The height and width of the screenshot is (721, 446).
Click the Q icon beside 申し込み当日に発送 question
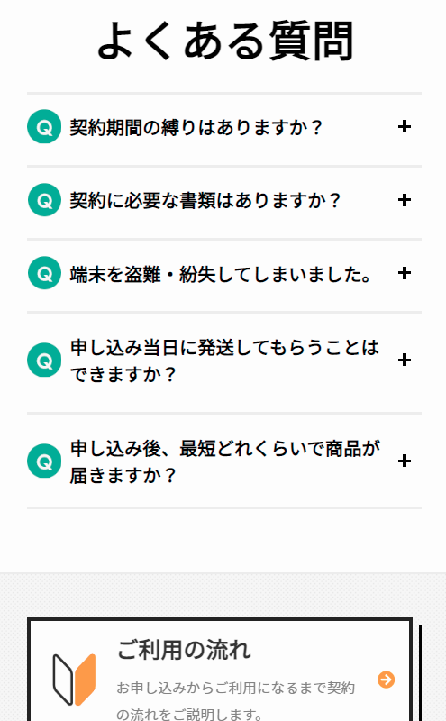[44, 360]
